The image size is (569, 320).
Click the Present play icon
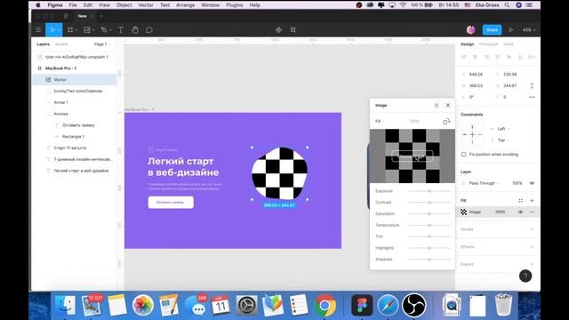511,30
